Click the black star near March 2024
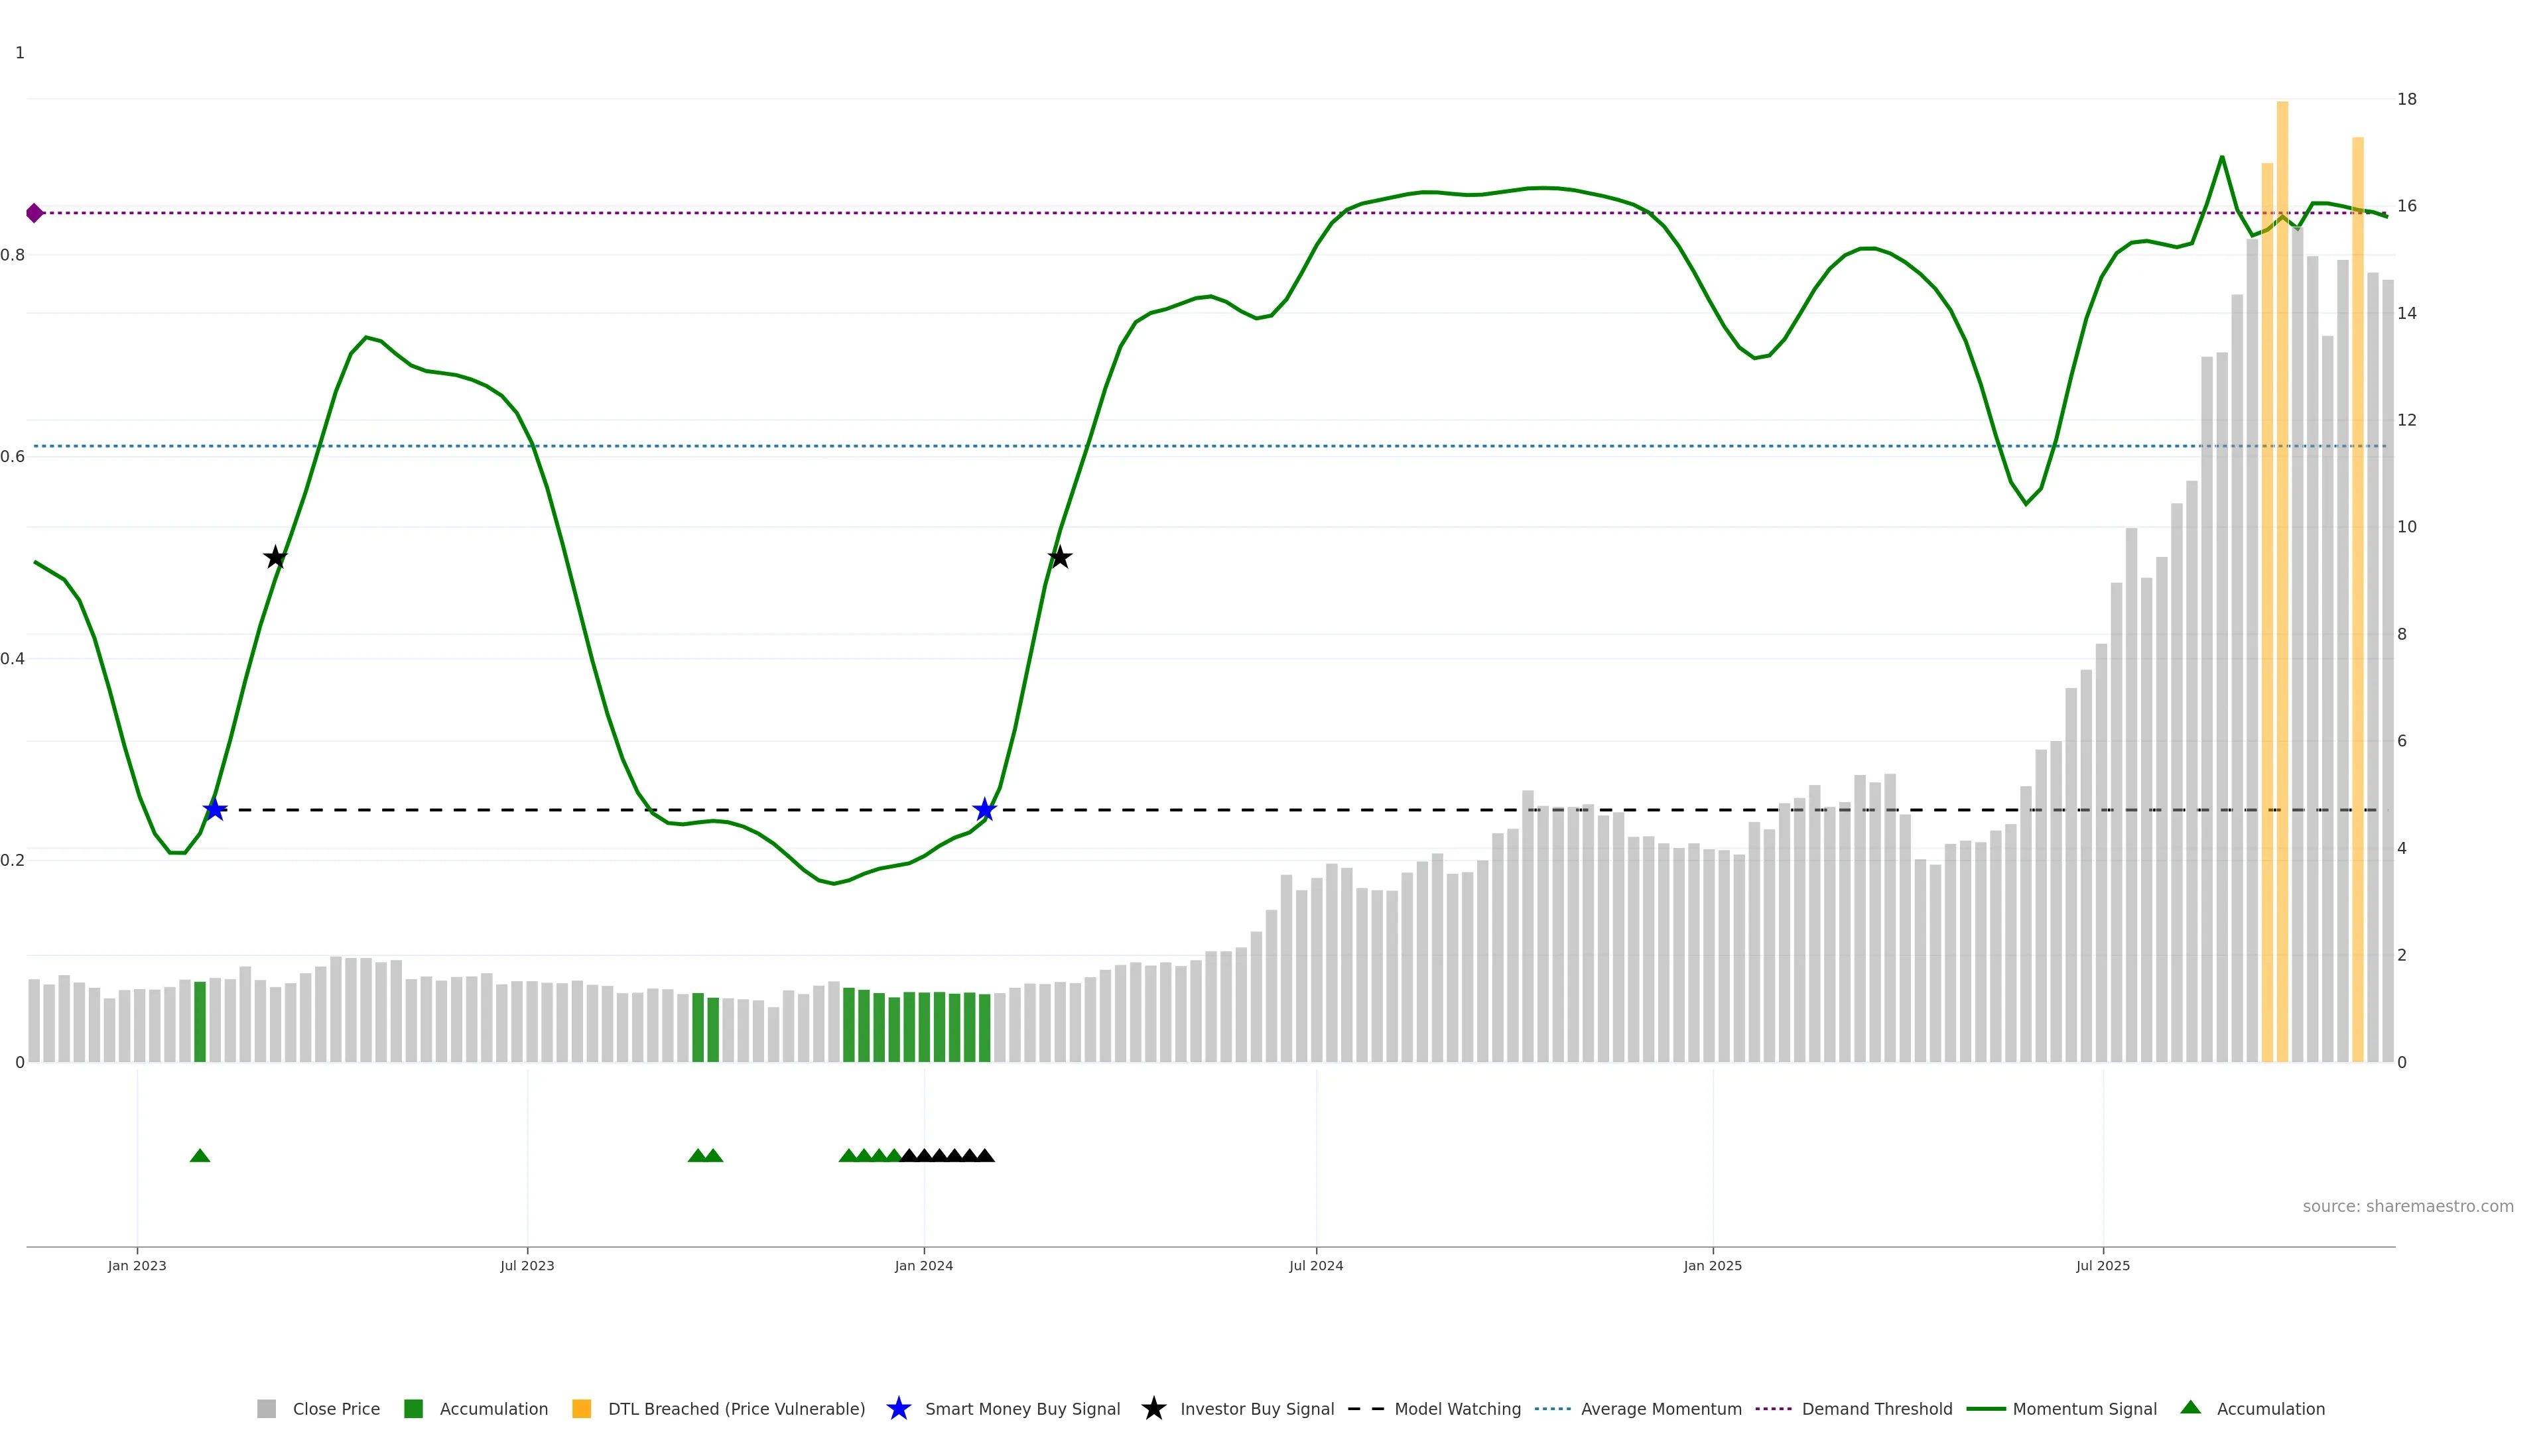 click(1059, 558)
